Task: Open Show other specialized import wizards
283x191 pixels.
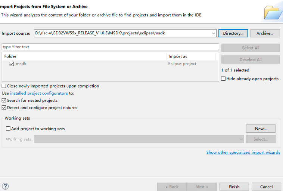Action: [x=243, y=152]
